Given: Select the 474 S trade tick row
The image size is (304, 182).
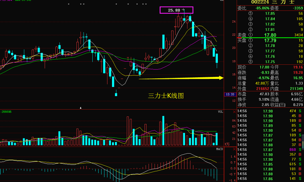Looking at the screenshot, I should 270,111.
